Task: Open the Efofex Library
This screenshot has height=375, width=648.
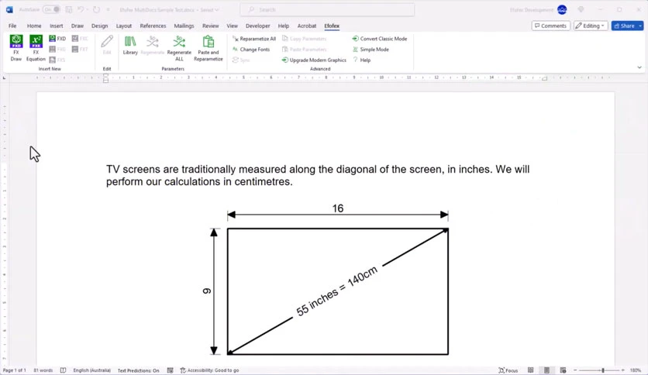Action: (130, 45)
